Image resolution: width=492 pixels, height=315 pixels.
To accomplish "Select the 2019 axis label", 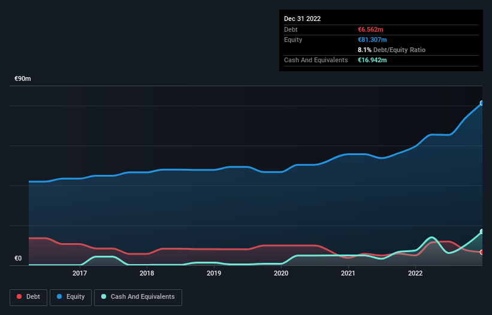I will (x=214, y=273).
